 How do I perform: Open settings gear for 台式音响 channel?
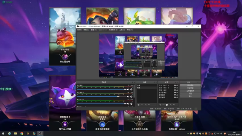click(131, 89)
